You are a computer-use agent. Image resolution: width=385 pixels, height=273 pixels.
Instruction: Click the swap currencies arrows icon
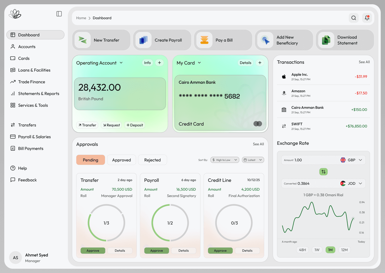[323, 172]
